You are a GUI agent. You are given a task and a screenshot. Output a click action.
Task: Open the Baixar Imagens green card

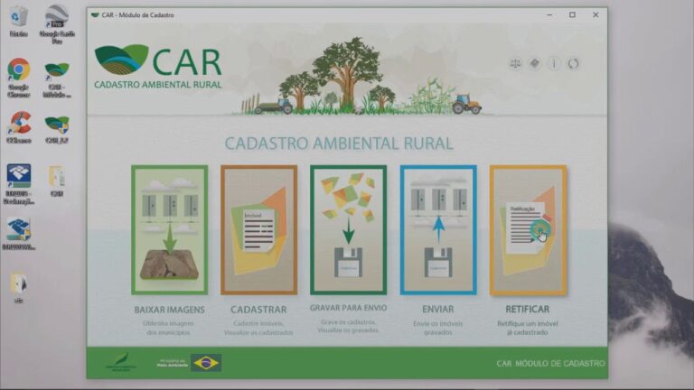170,230
